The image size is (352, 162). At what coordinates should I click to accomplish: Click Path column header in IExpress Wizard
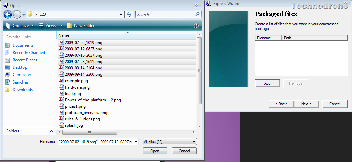click(x=314, y=38)
